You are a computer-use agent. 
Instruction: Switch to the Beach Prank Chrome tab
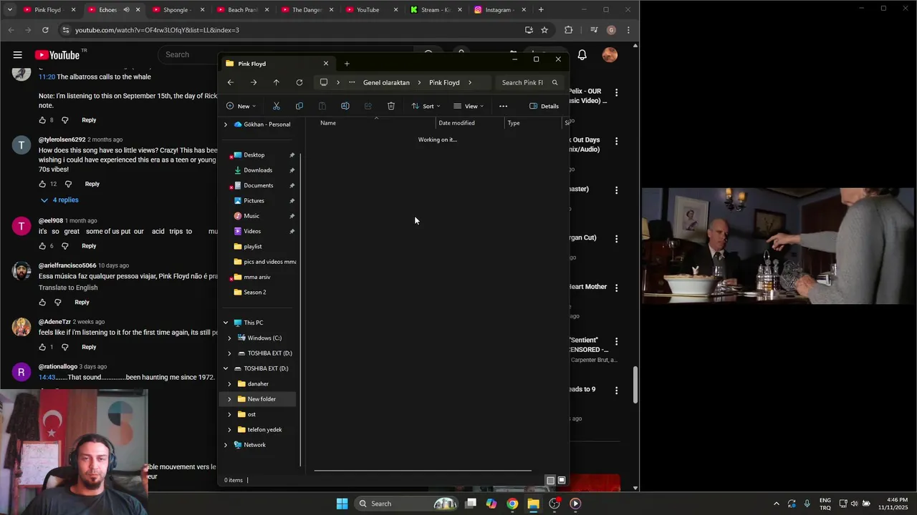[241, 10]
